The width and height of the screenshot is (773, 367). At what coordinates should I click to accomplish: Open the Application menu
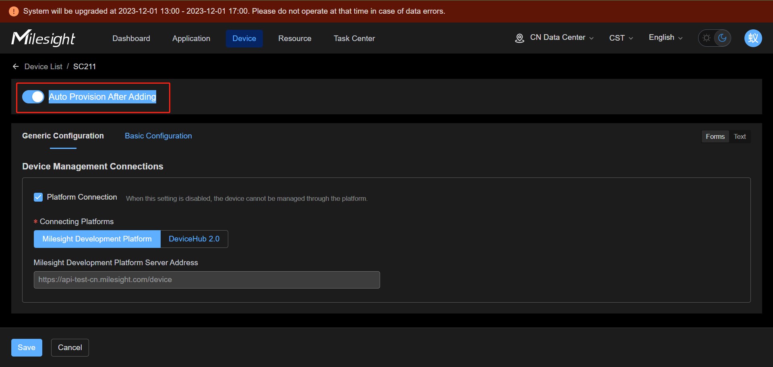(191, 39)
